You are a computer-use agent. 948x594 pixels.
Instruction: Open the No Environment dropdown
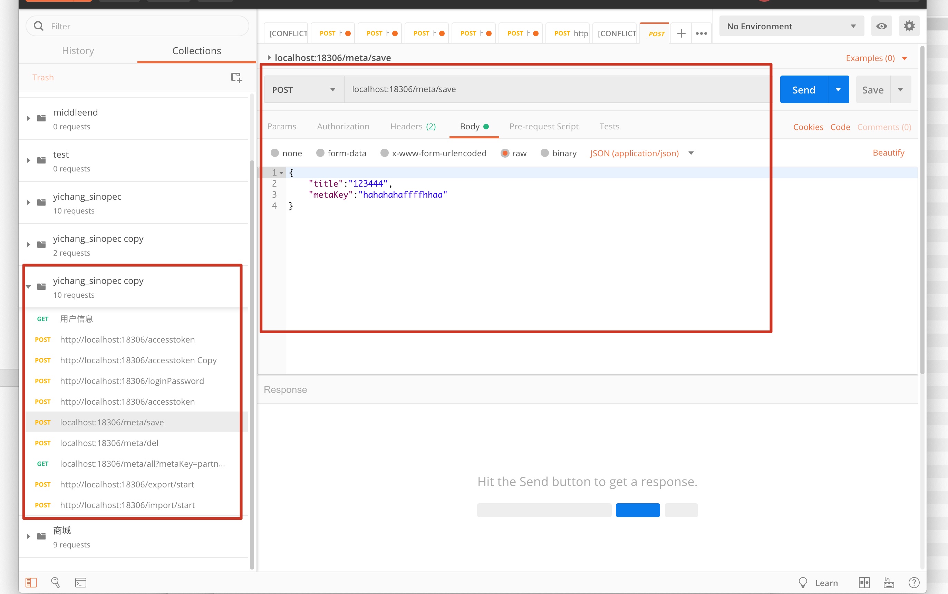point(791,26)
